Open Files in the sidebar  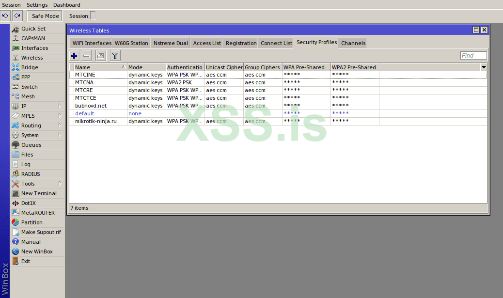click(x=37, y=155)
